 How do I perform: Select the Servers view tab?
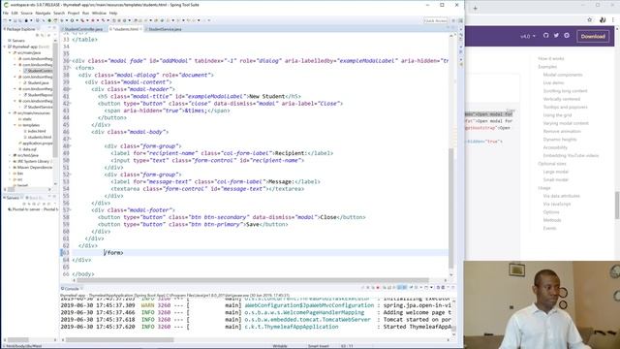13,198
